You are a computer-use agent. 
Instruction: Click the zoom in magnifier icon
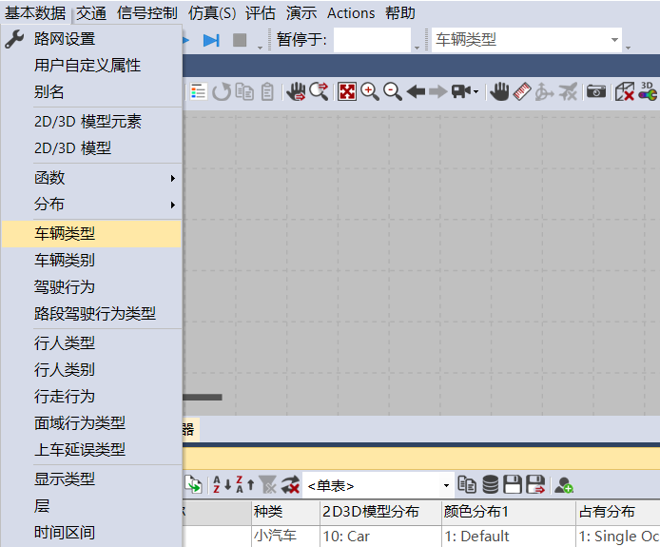[x=370, y=91]
